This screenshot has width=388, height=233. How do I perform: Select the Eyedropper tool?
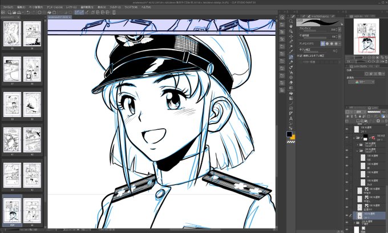pos(291,52)
